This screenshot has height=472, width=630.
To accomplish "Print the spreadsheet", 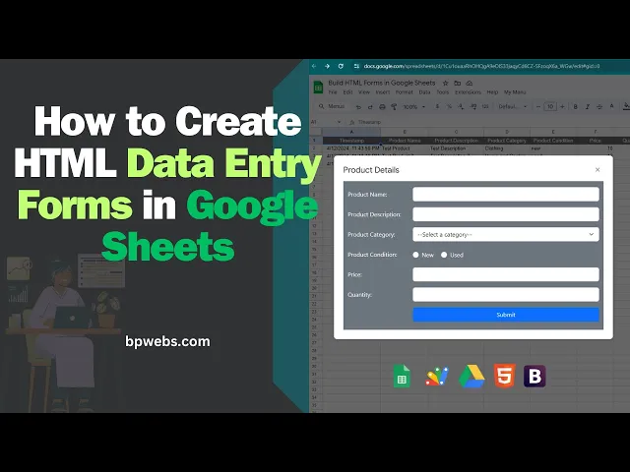I will coord(382,107).
